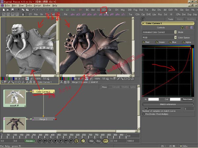The height and width of the screenshot is (148, 198).
Task: Enable Pre-Divide / Post-Multiply option
Action: tap(144, 114)
